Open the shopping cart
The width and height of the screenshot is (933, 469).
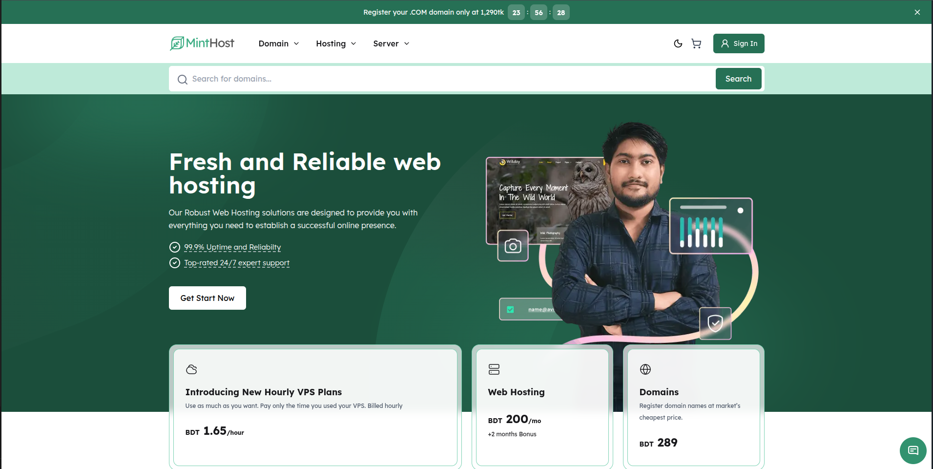(x=696, y=43)
